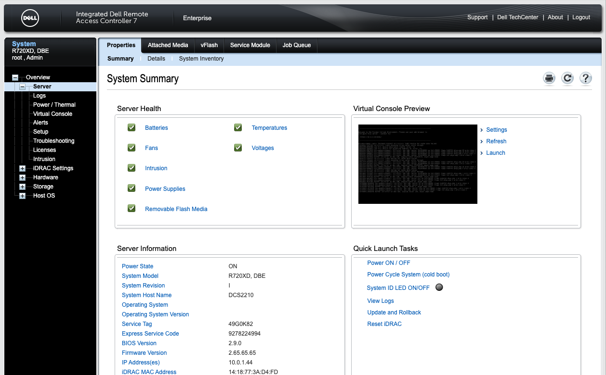This screenshot has width=606, height=375.
Task: Expand the Storage tree node
Action: [22, 186]
